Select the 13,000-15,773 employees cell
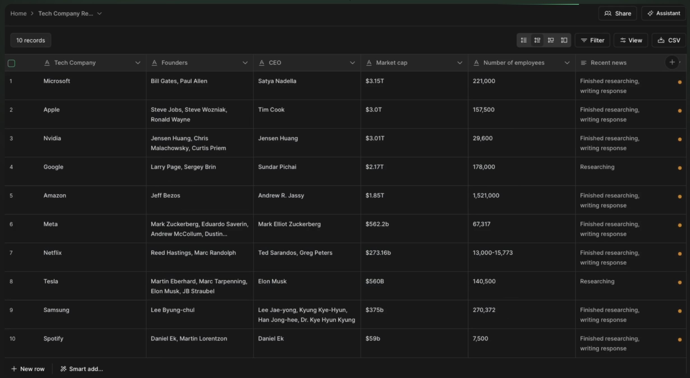Screen dimensions: 690x378 (x=522, y=257)
